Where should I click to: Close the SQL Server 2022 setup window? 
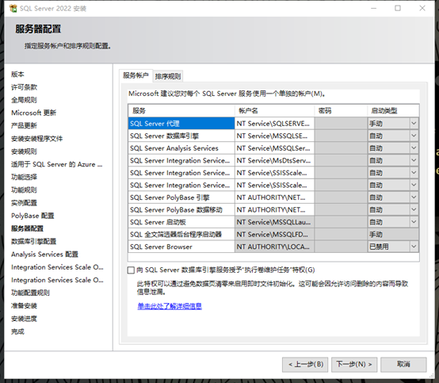tap(422, 8)
